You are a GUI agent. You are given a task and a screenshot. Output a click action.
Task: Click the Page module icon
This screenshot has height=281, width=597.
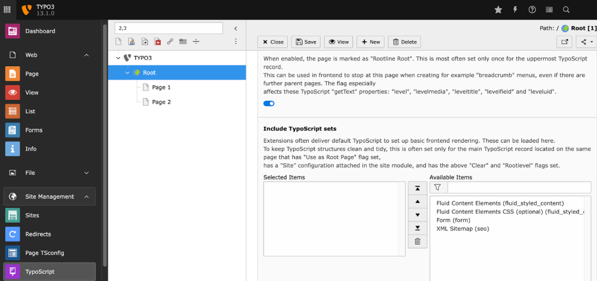13,74
